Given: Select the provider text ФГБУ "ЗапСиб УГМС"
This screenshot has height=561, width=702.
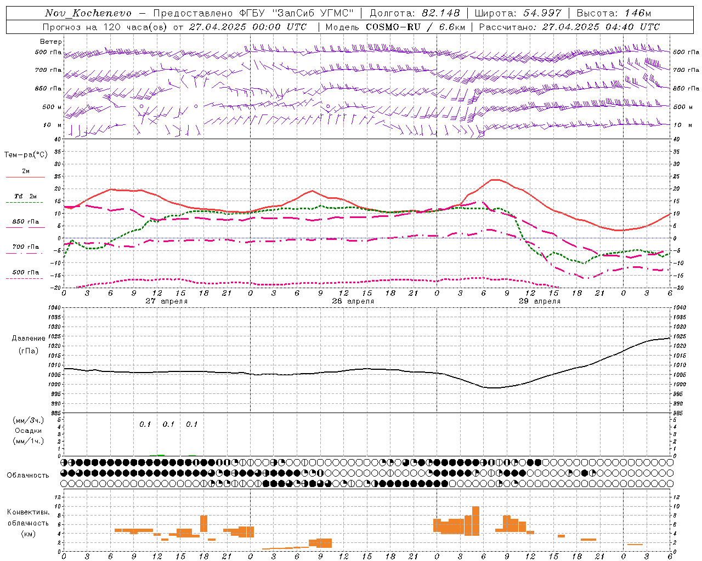Looking at the screenshot, I should click(297, 13).
